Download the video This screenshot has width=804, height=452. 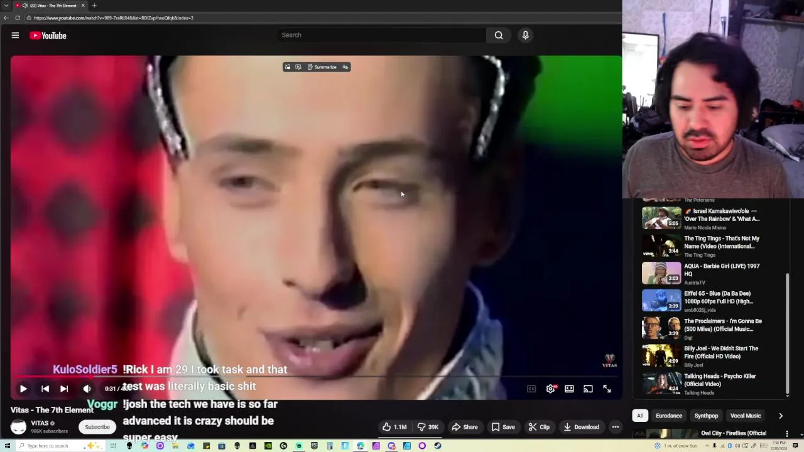click(x=581, y=427)
